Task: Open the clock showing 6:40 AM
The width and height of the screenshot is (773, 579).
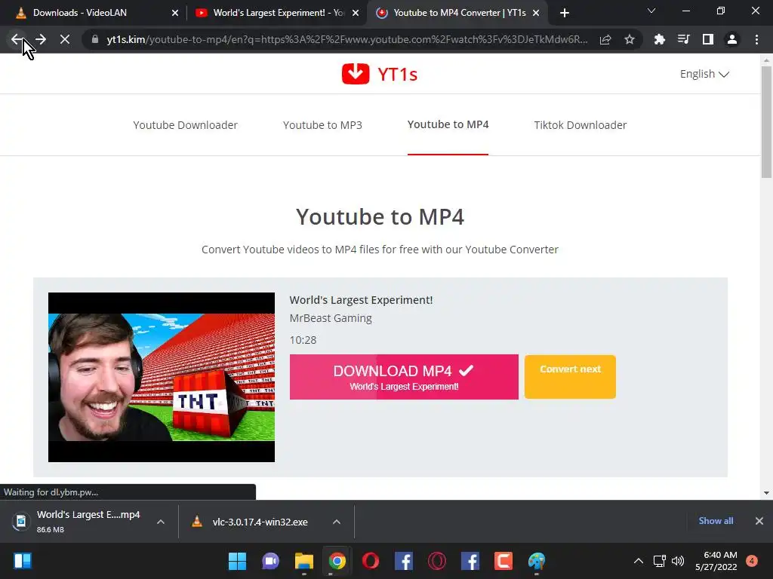Action: point(716,561)
